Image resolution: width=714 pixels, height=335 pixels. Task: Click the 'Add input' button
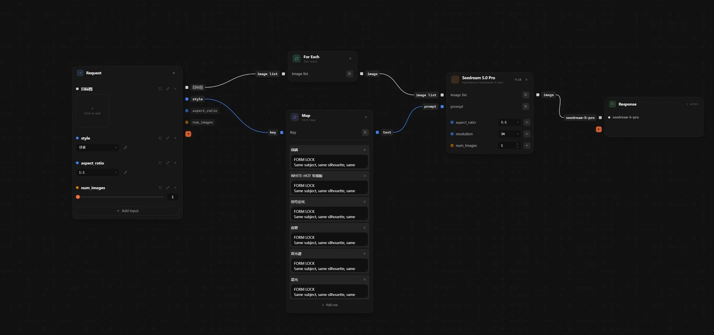127,211
